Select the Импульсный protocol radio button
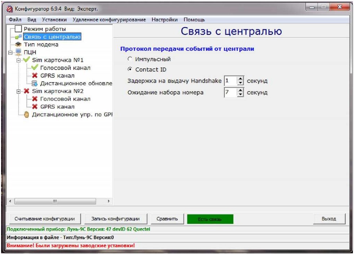Image resolution: width=354 pixels, height=254 pixels. click(x=130, y=59)
